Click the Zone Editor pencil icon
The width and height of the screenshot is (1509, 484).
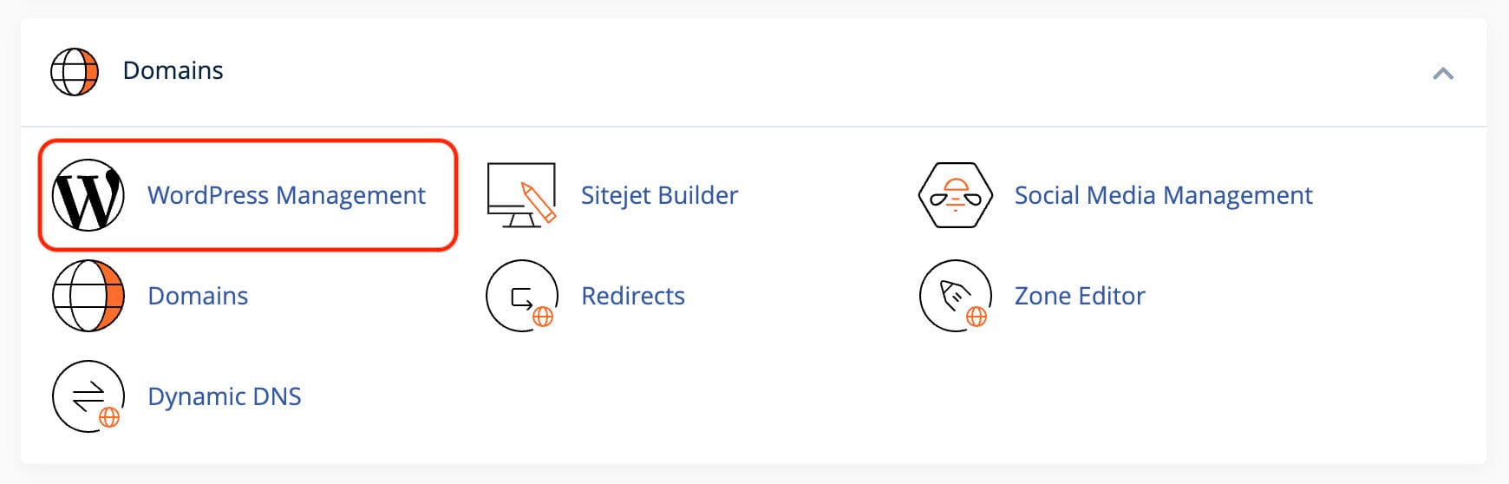tap(955, 296)
